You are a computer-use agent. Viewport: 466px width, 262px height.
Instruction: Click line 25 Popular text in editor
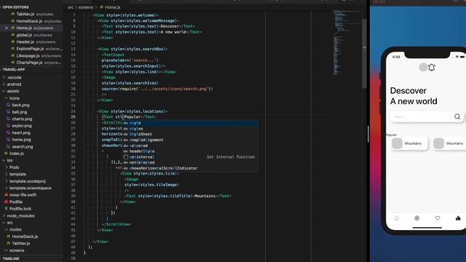133,117
